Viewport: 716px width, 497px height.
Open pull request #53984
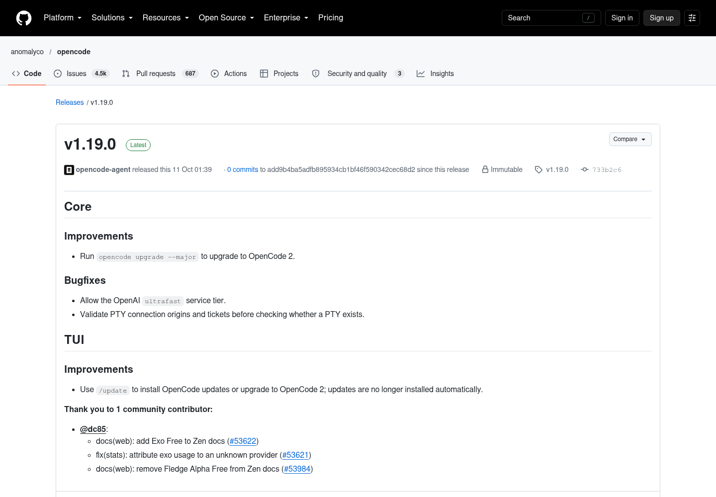(297, 469)
